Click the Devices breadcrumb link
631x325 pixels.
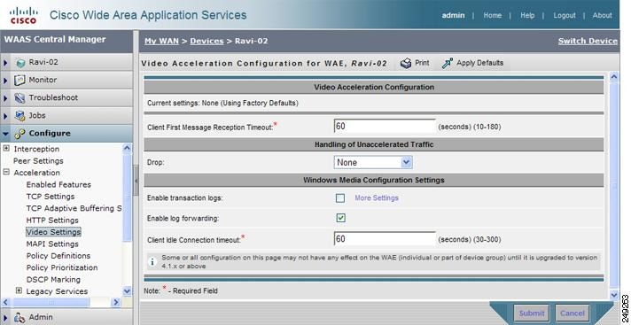[206, 41]
